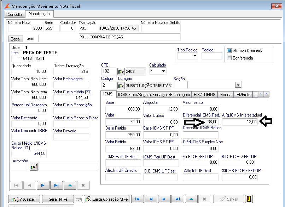Toggle the Atualiza Demanda checkbox

tap(229, 51)
